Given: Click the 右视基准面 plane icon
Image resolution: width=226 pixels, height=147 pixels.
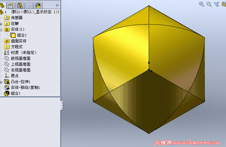Looking at the screenshot, I should tap(6, 70).
